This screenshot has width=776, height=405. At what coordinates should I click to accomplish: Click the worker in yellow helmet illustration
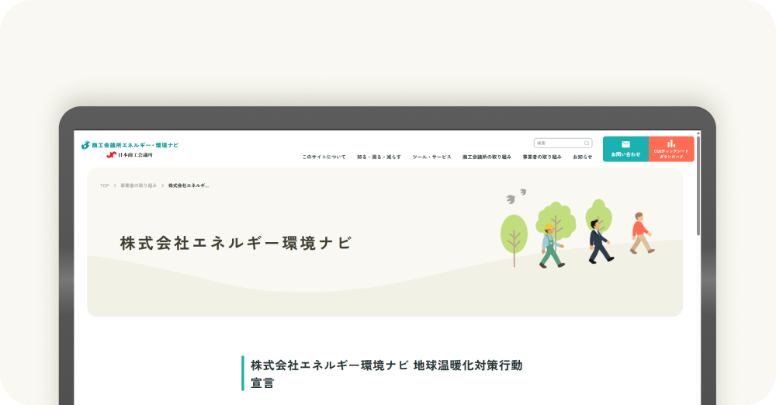[x=550, y=247]
